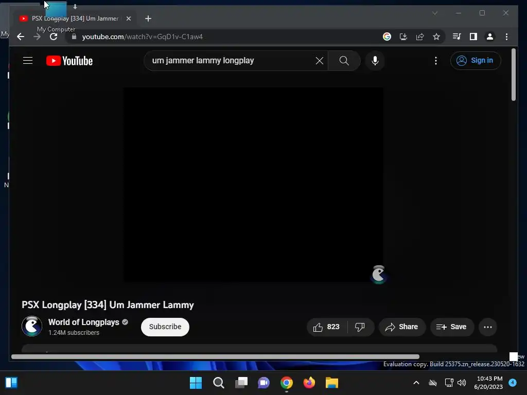Open the YouTube hamburger guide menu
Viewport: 527px width, 395px height.
point(28,61)
